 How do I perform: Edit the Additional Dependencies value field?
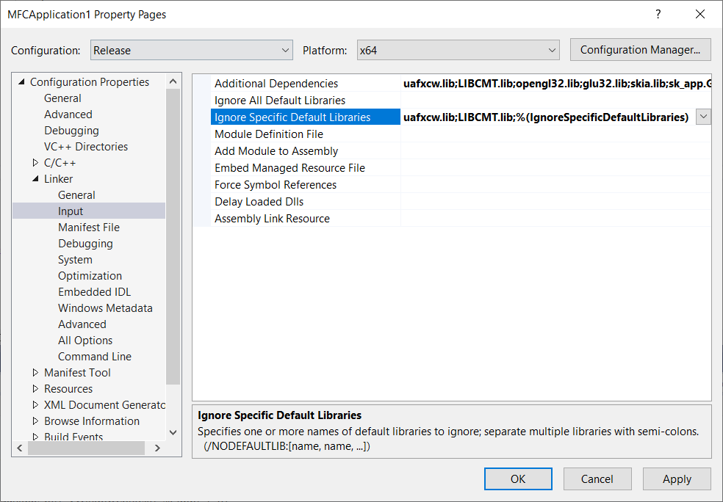point(555,84)
